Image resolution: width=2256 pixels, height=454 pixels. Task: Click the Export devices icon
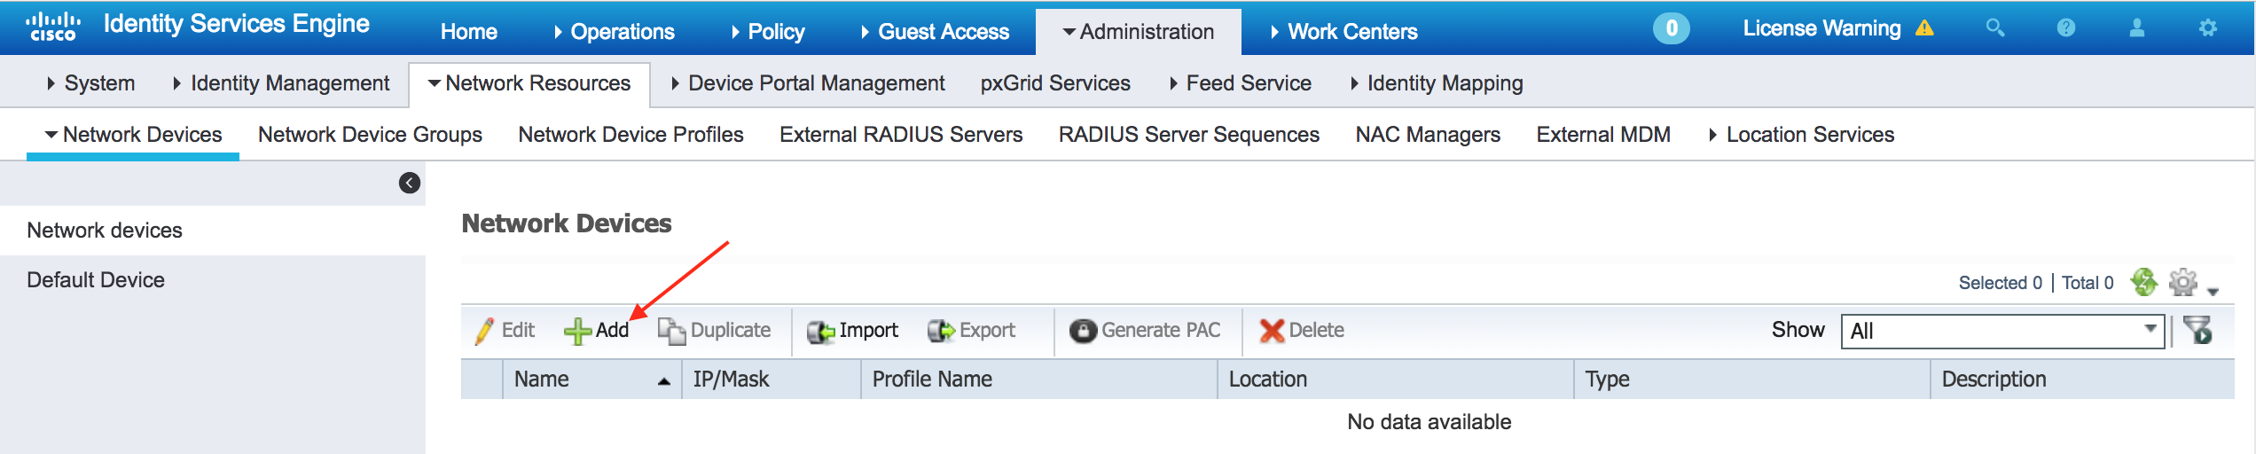click(941, 331)
